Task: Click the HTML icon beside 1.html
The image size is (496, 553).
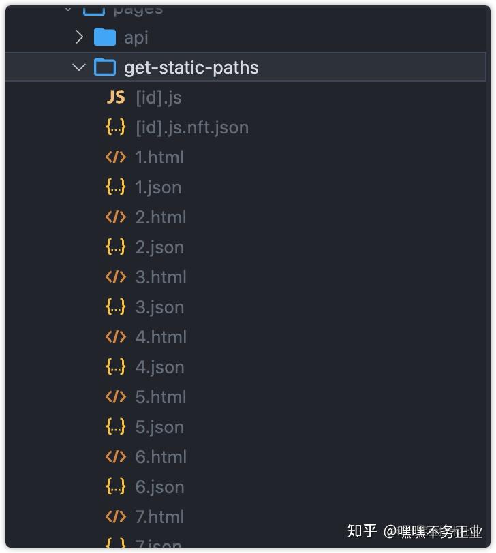Action: click(x=115, y=157)
